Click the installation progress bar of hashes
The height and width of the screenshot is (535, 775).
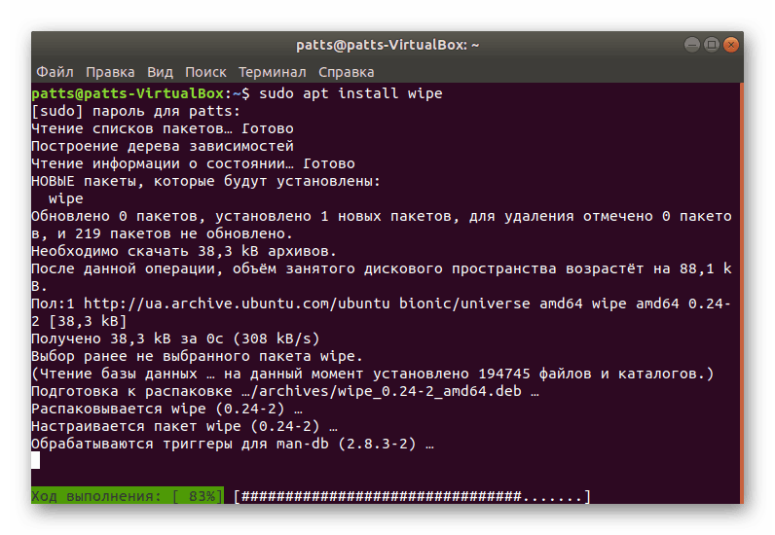click(x=412, y=496)
